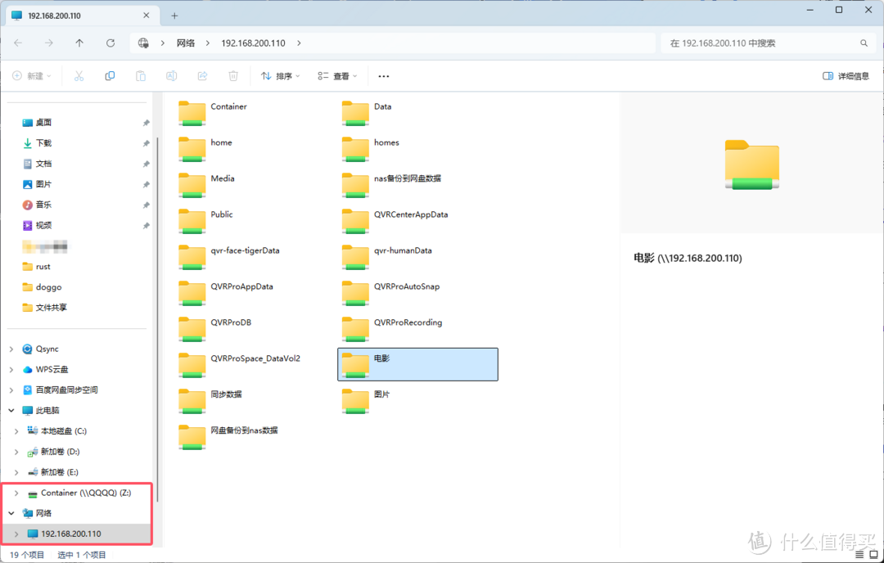This screenshot has height=563, width=884.
Task: Select Container (\\QQQQ) (Z:) network drive
Action: (85, 493)
